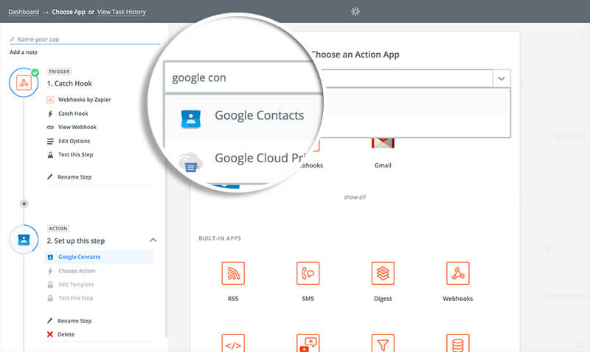Select the chat bubbles built-in app icon
This screenshot has width=590, height=352.
point(308,343)
